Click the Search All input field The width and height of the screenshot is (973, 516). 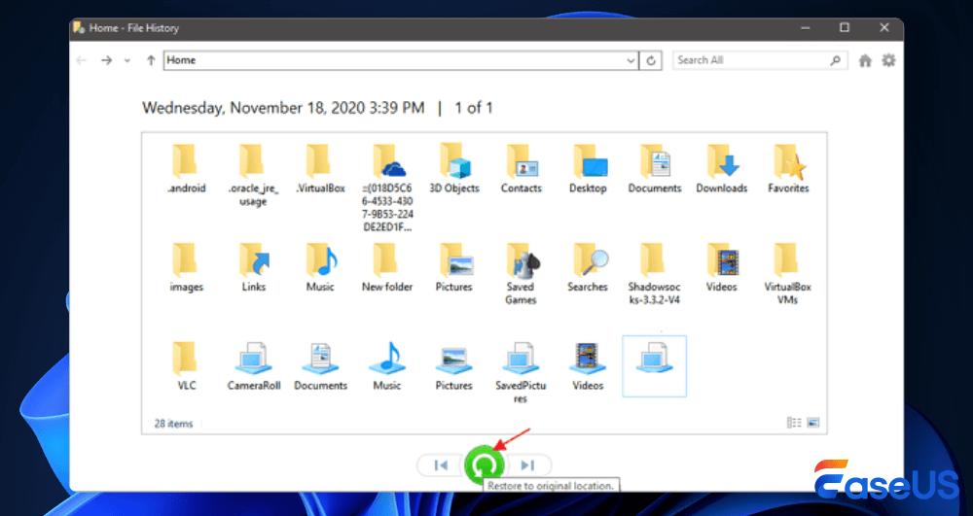[749, 60]
